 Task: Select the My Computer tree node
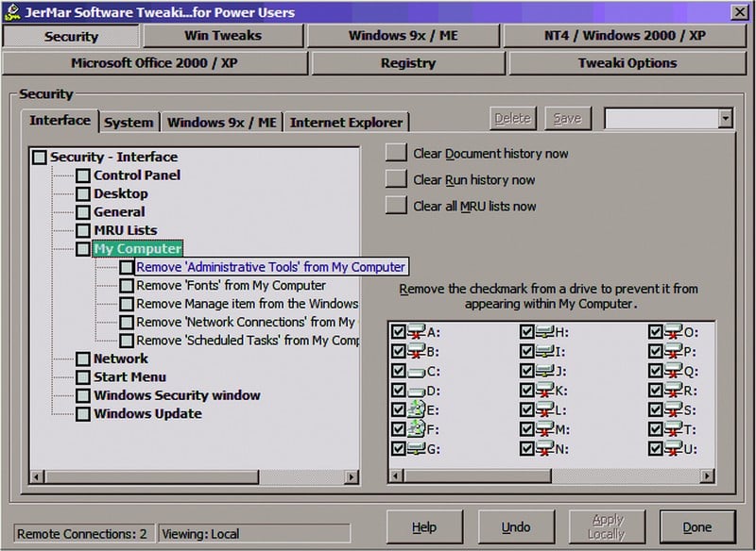[x=137, y=249]
